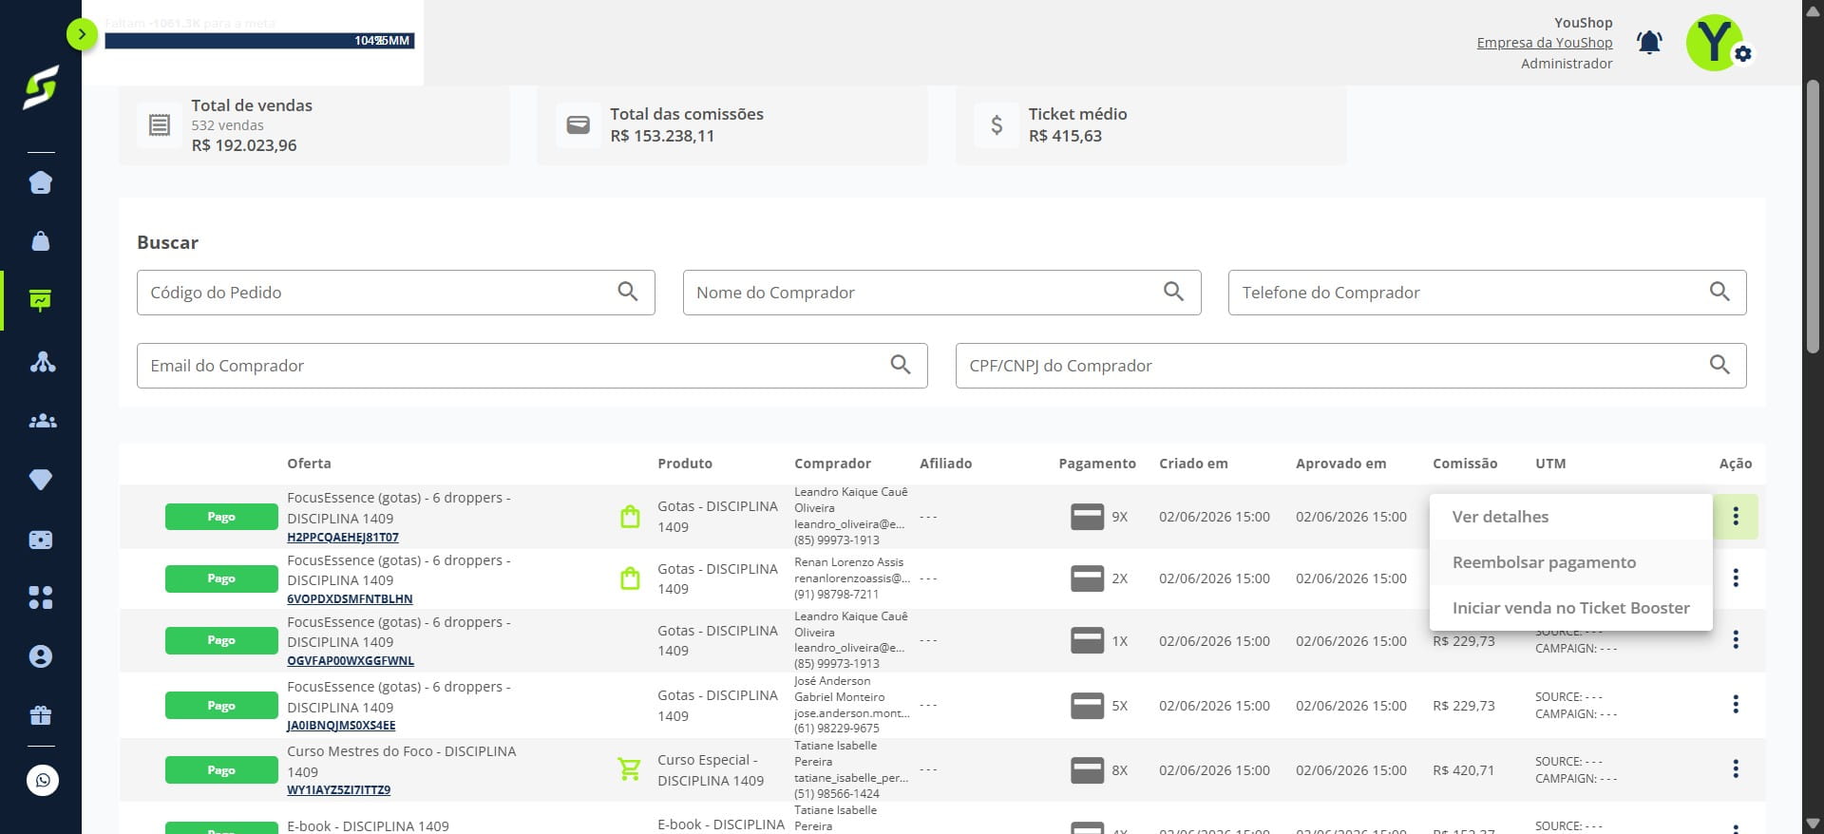Screen dimensions: 1824x834
Task: Open order code H2PPCQAEHEJ81T07 link
Action: [x=343, y=538]
